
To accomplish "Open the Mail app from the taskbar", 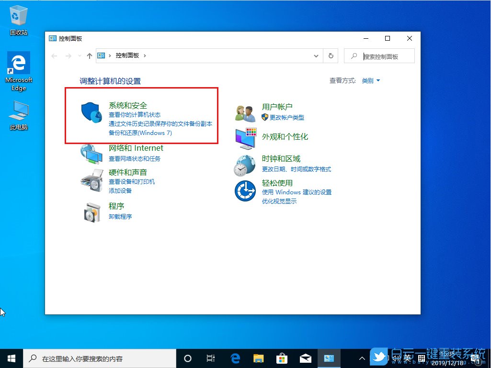I will pos(305,358).
